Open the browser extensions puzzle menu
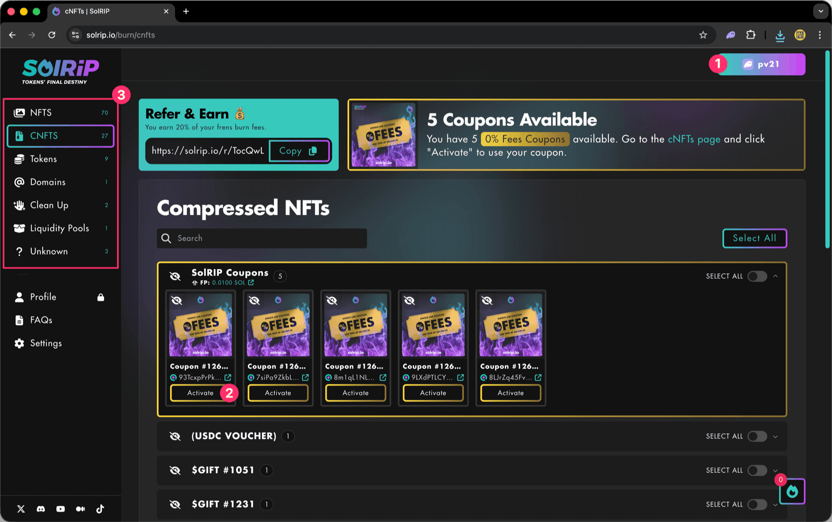Image resolution: width=832 pixels, height=522 pixels. coord(751,35)
